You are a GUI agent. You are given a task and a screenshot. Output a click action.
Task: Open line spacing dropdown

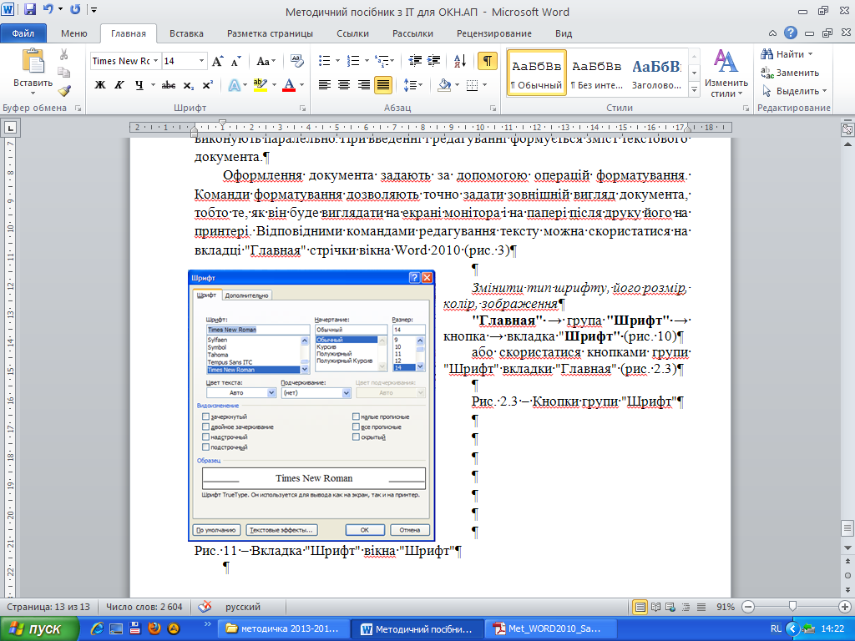tap(412, 85)
